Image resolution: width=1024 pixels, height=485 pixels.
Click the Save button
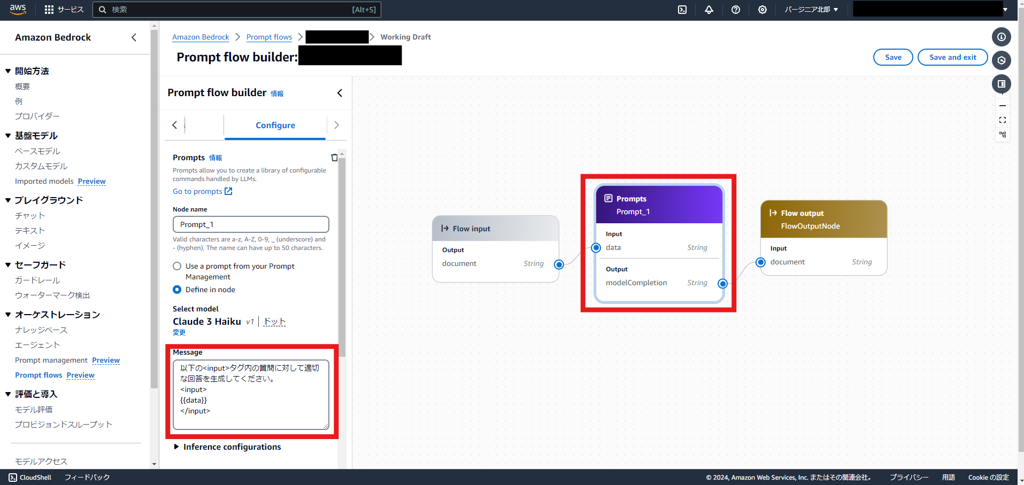coord(893,57)
